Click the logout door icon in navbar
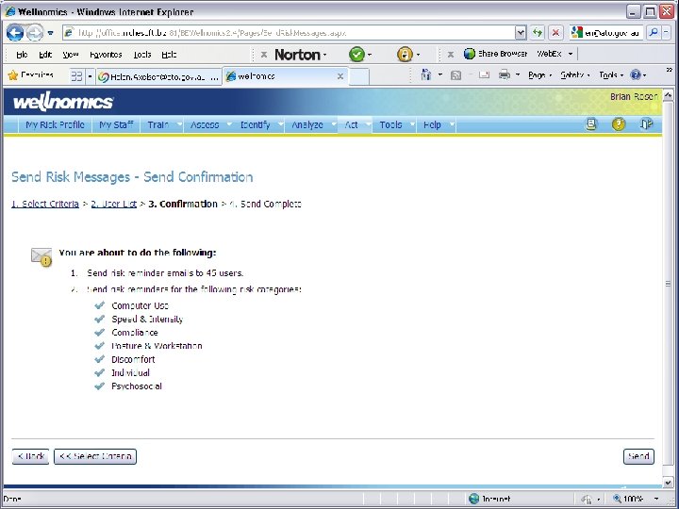The image size is (679, 509). click(646, 124)
